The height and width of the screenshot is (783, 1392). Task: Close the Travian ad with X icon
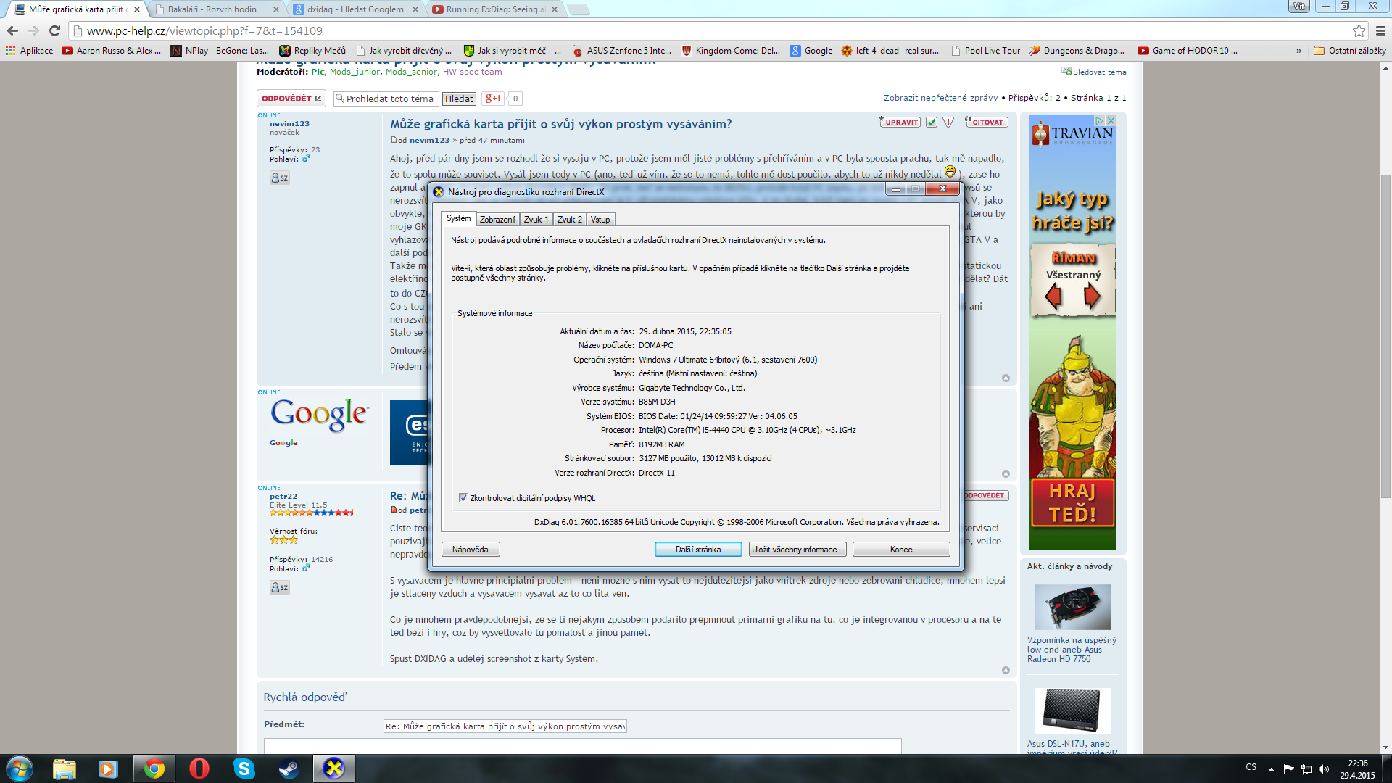pos(1110,120)
